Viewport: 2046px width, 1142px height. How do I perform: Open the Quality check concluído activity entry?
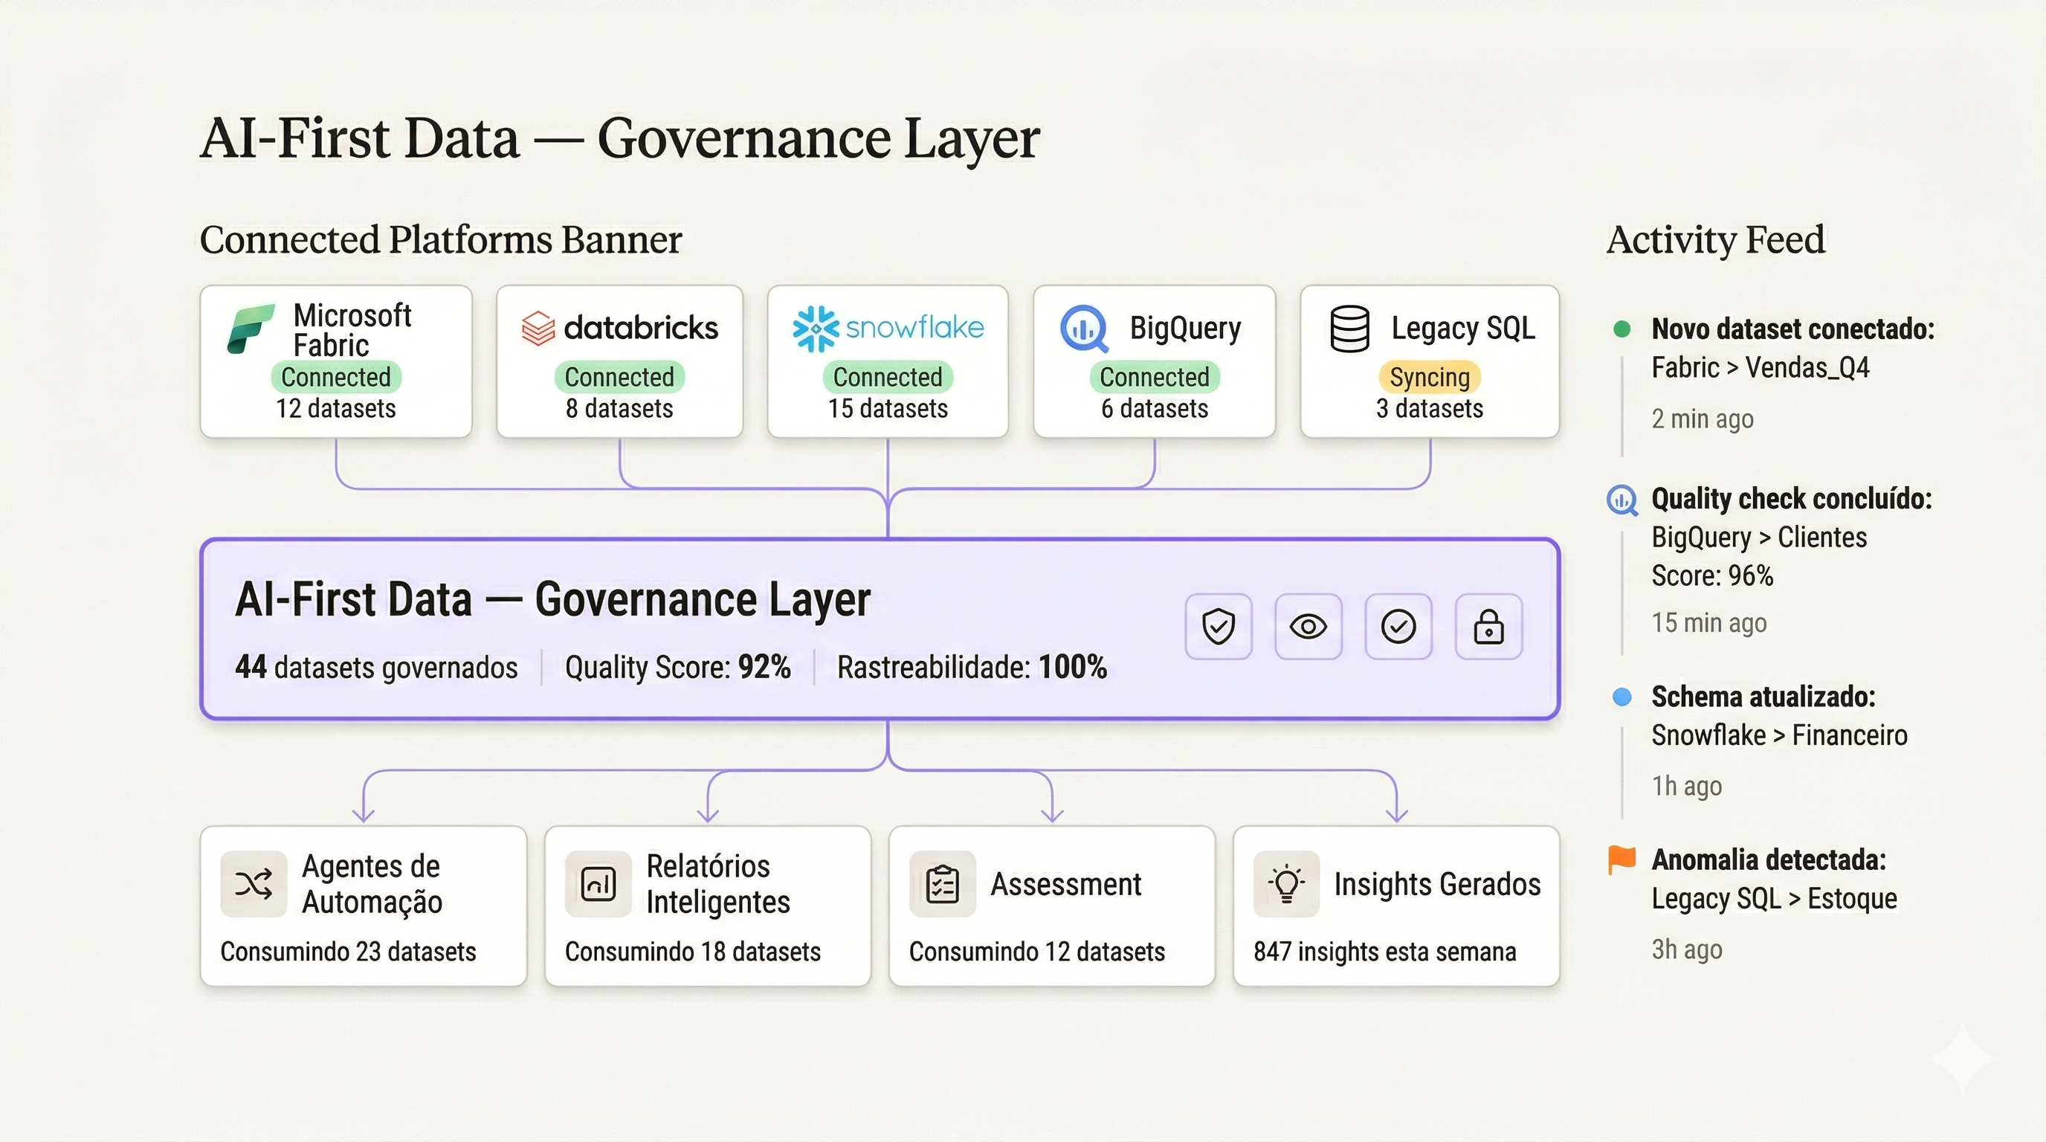1791,499
